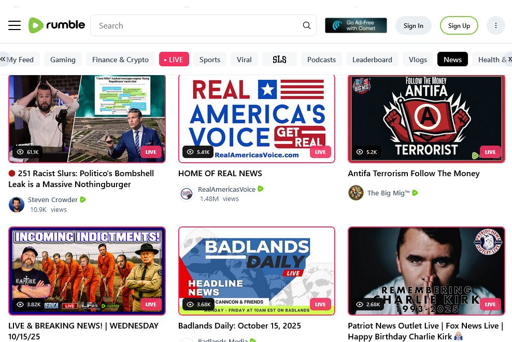Open Badlands Daily: October 15, 2025 title

239,325
